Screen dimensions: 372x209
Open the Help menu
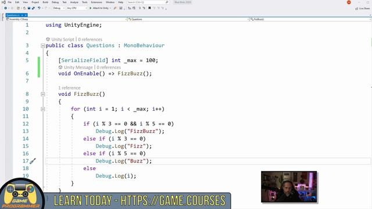[x=120, y=2]
